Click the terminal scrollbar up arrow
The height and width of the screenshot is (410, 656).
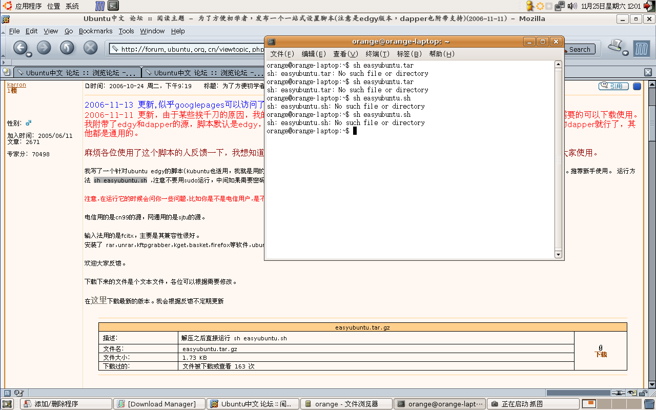coord(559,65)
